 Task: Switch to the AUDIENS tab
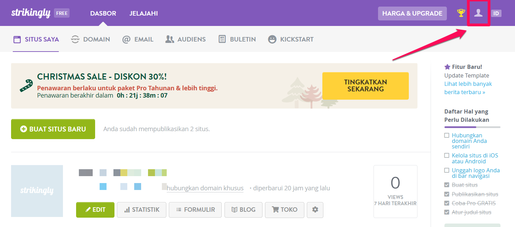pyautogui.click(x=185, y=39)
